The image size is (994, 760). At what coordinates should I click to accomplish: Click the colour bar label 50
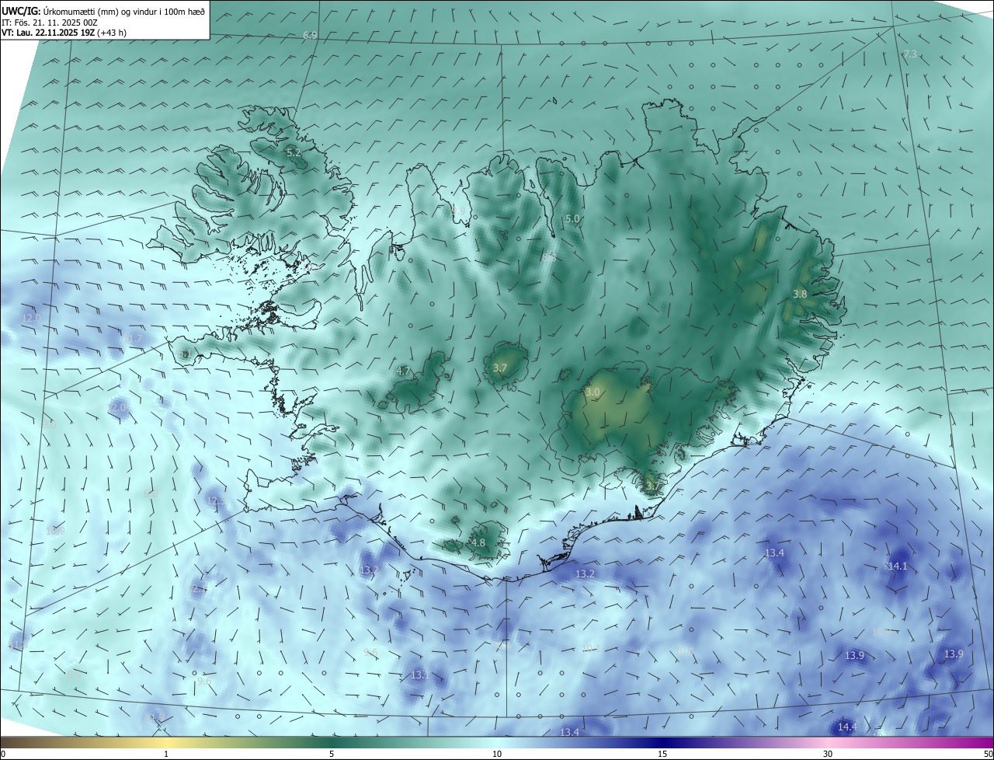[x=988, y=754]
